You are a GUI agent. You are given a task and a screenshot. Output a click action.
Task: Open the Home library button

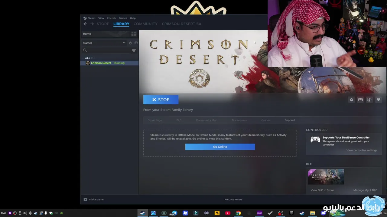tap(106, 34)
